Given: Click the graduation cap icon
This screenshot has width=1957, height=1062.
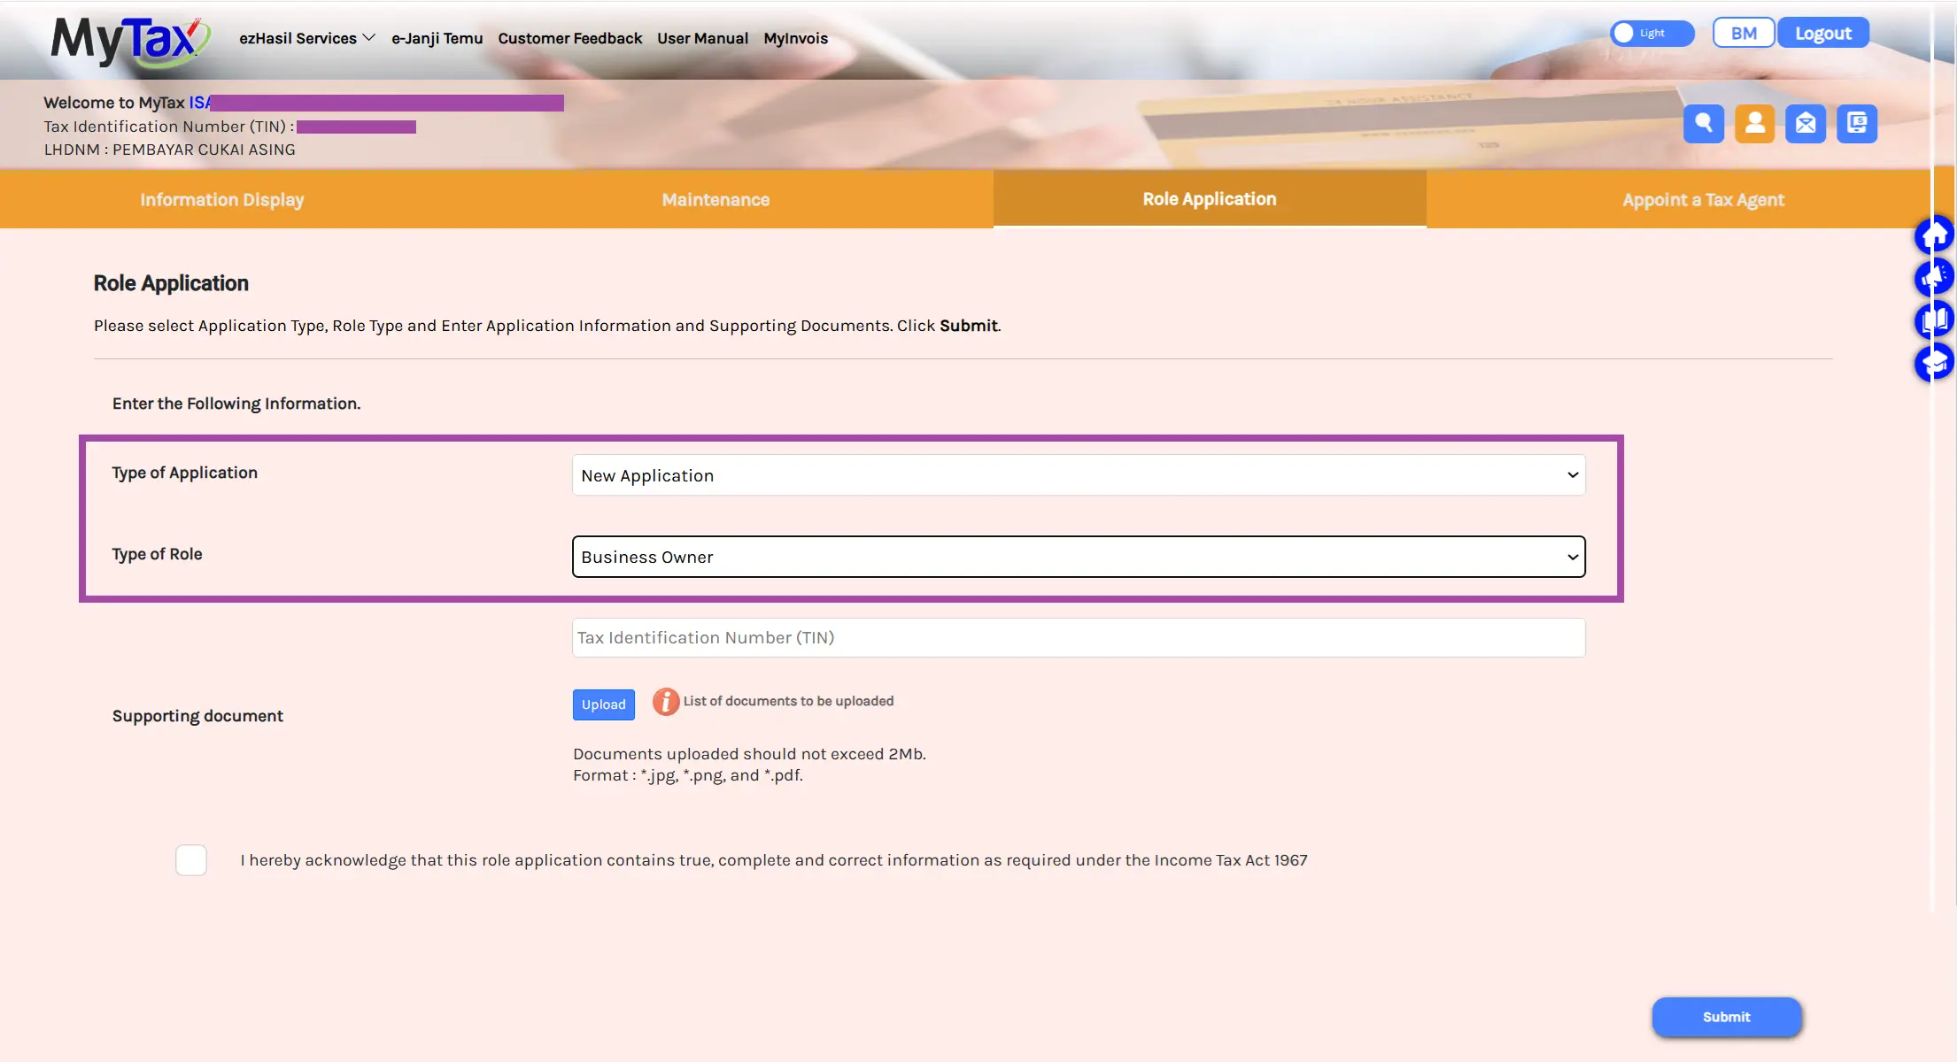Looking at the screenshot, I should (x=1934, y=363).
